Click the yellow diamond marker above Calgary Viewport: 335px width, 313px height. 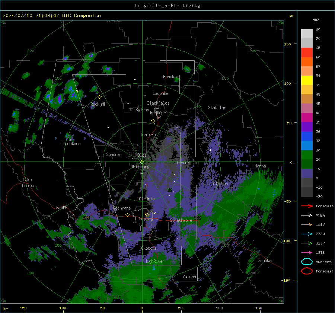click(x=147, y=214)
